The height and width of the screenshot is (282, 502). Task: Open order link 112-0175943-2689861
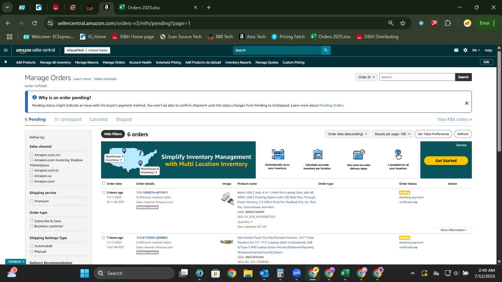(x=152, y=238)
